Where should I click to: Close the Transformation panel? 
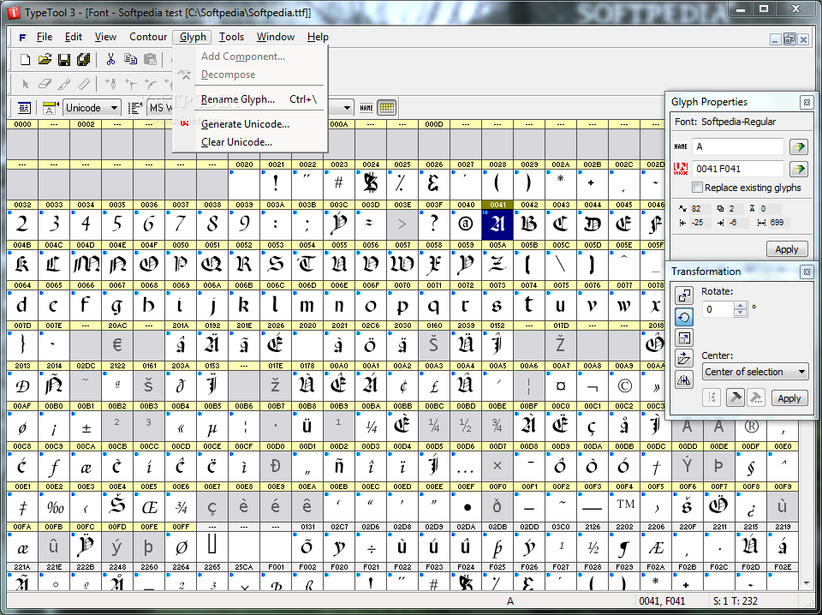[807, 272]
